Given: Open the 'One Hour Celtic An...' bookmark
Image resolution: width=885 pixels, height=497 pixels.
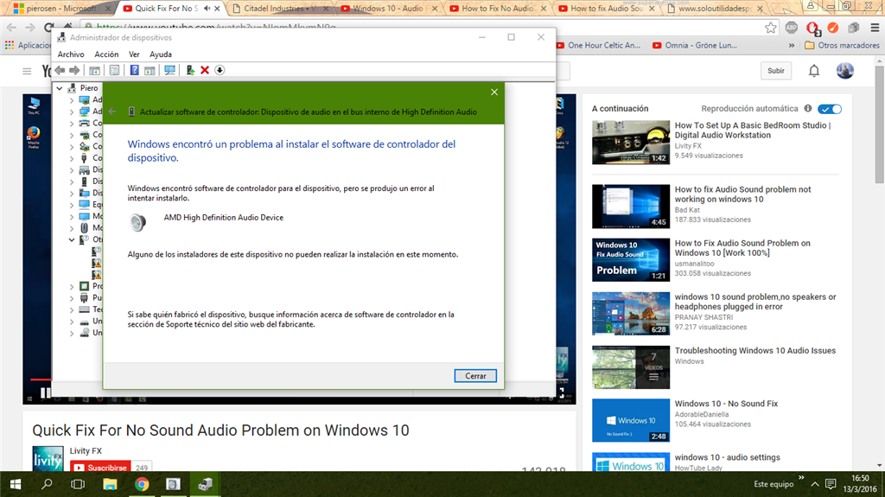Looking at the screenshot, I should pos(598,45).
